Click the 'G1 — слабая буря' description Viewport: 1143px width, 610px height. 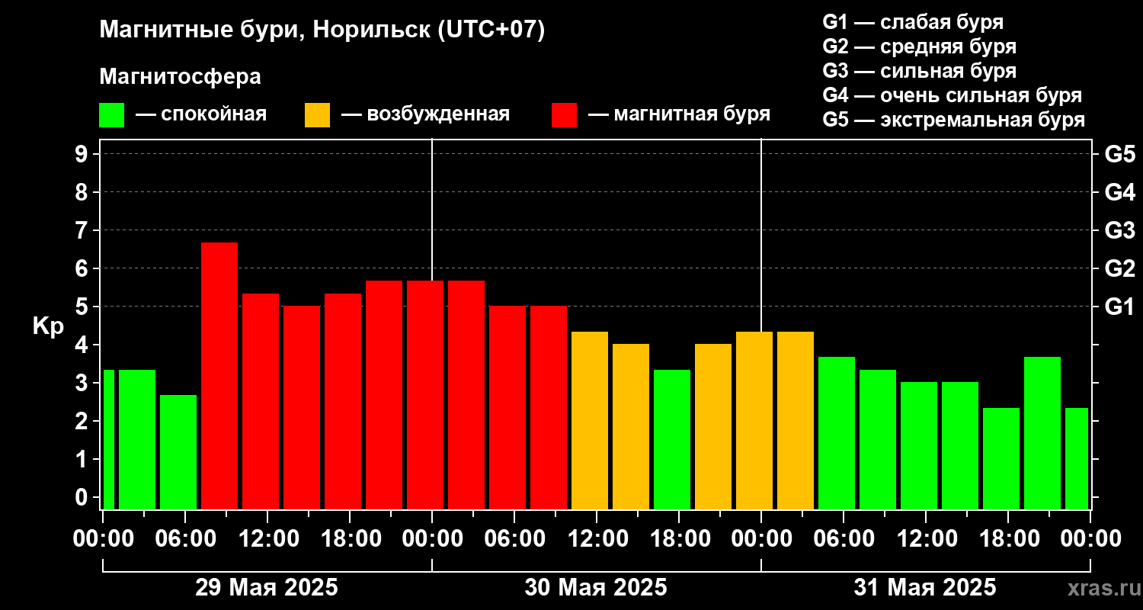pyautogui.click(x=913, y=22)
